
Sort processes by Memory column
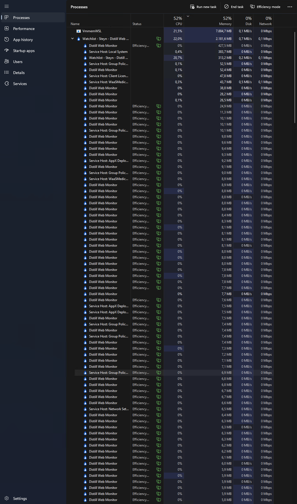[208, 21]
